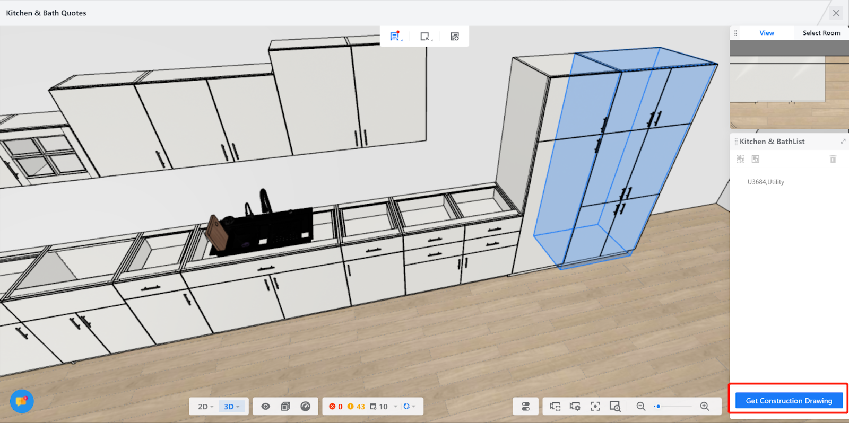The image size is (849, 423).
Task: Close the Kitchen & Bath Quotes window
Action: point(836,13)
